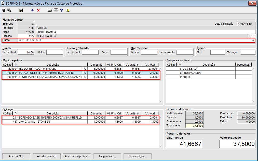The image size is (258, 161).
Task: Click the Consumo column header in Matéria-prima
Action: 96,65
